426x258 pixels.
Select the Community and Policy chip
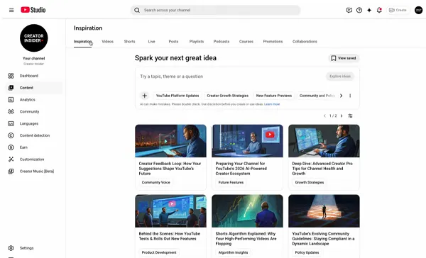pos(317,96)
